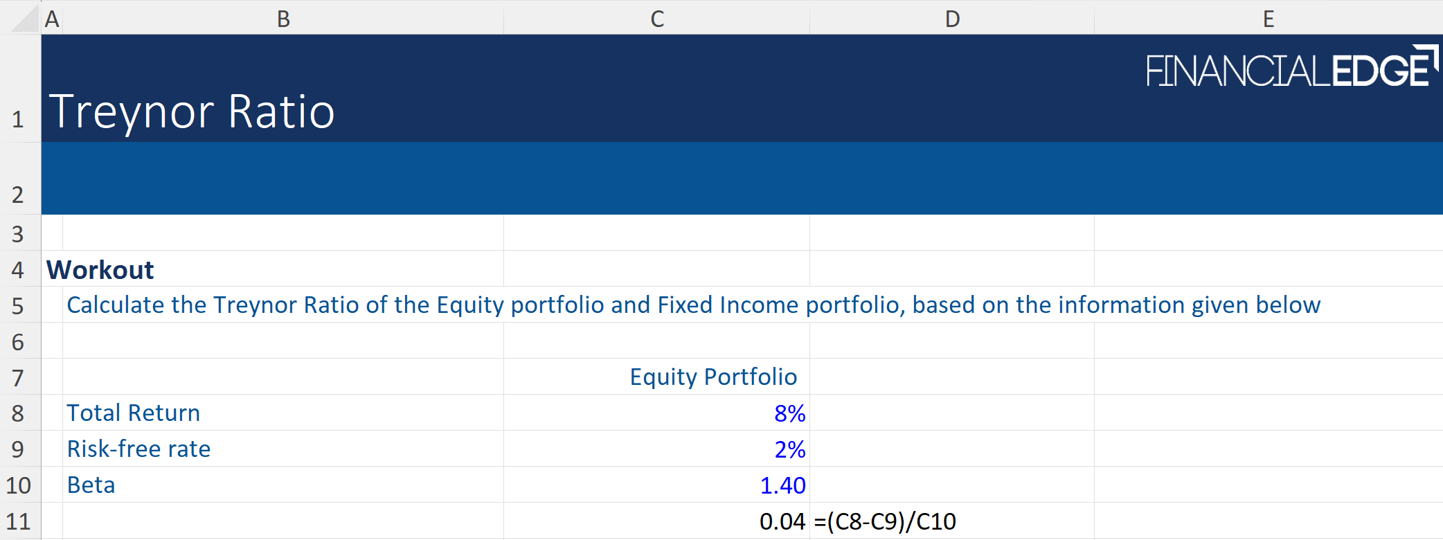Click the Treynor Ratio title cell

point(192,111)
